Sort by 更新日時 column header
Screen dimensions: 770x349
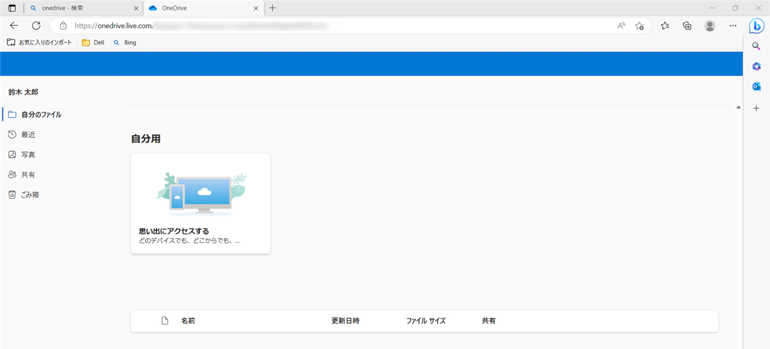coord(345,321)
